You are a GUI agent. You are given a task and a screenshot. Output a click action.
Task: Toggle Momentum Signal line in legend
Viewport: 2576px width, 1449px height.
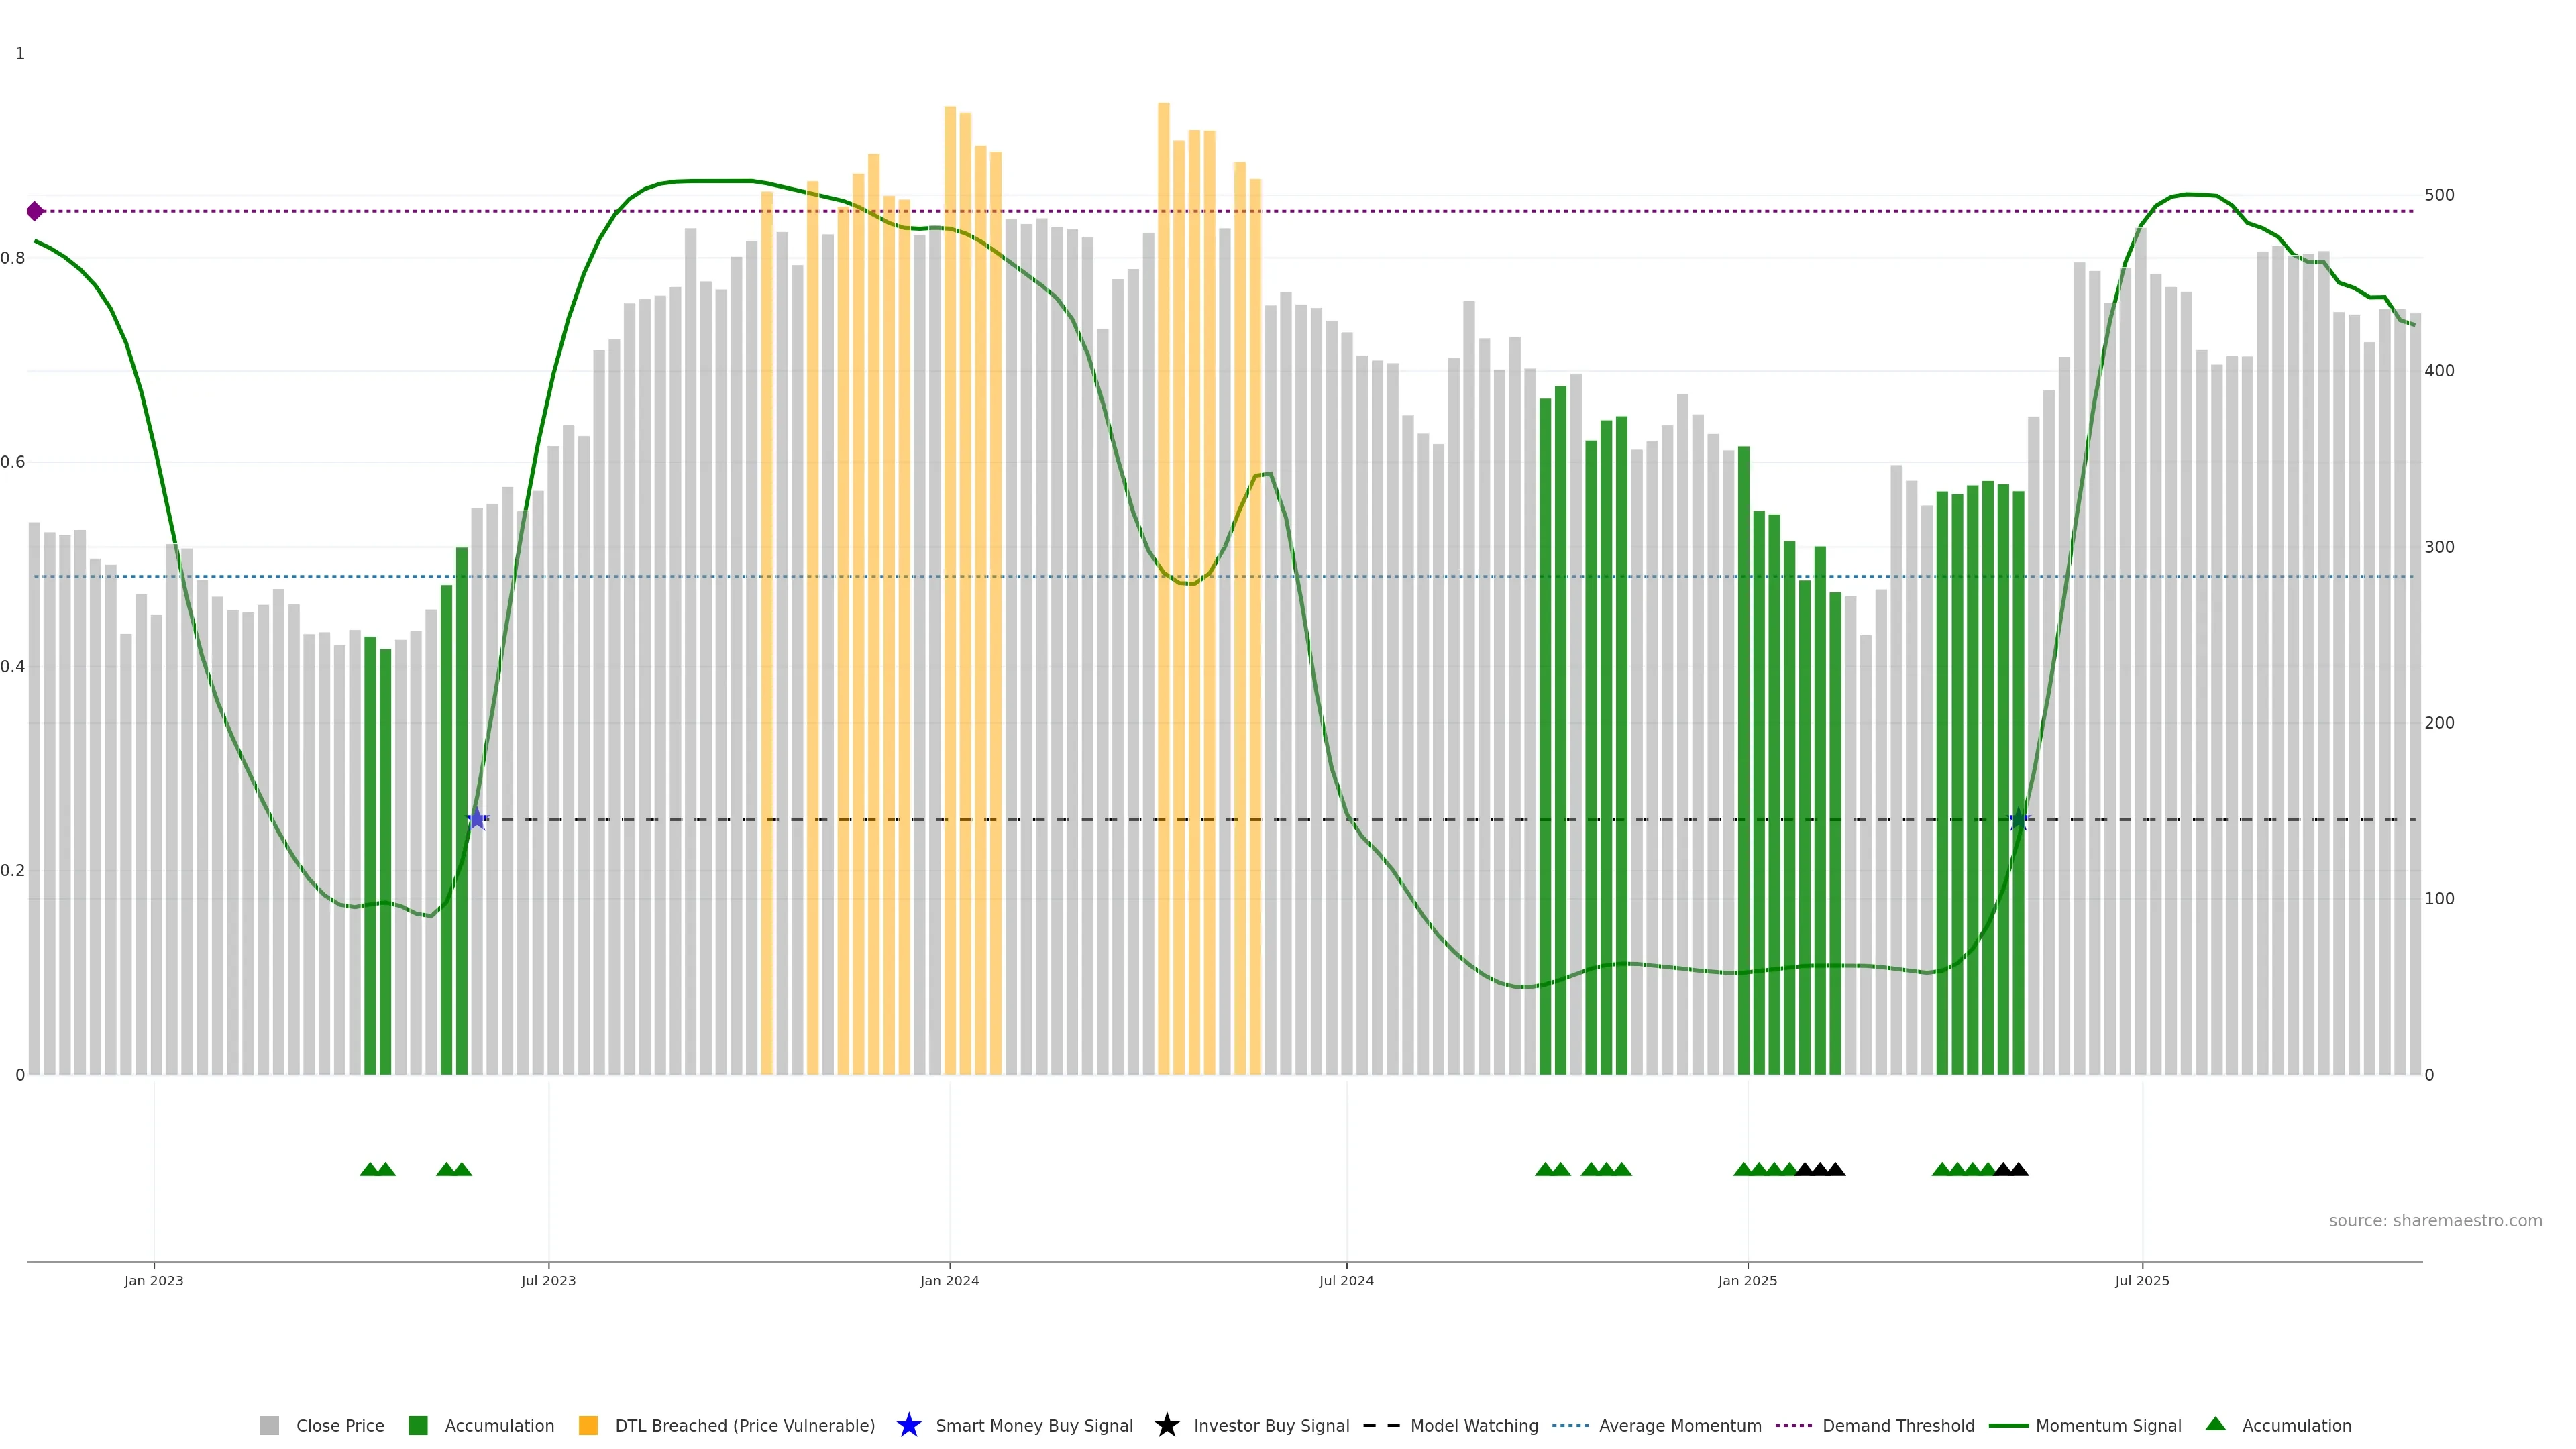point(2108,1426)
